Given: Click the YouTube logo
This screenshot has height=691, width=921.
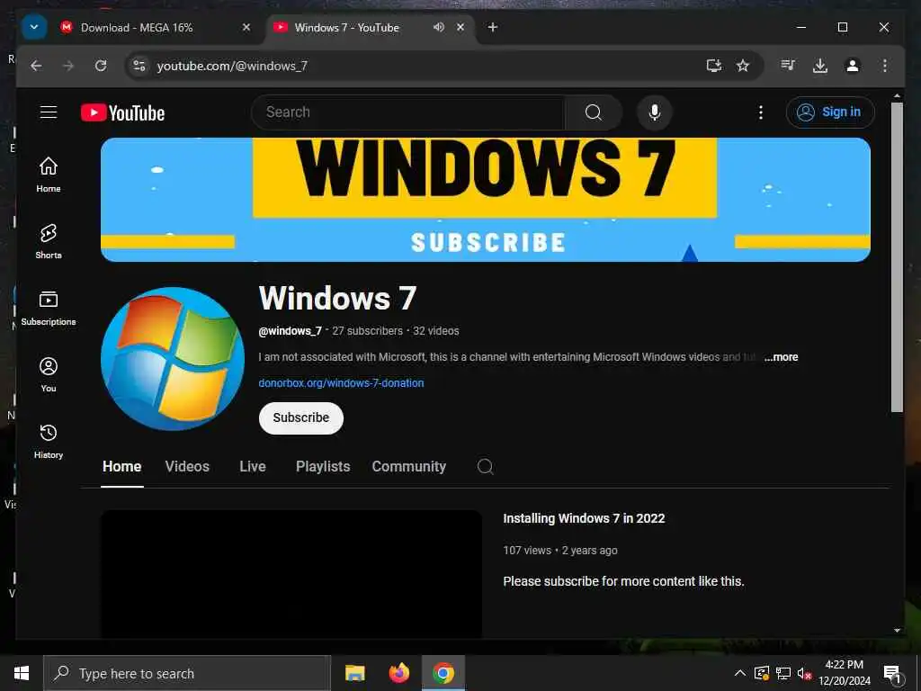Looking at the screenshot, I should coord(122,112).
